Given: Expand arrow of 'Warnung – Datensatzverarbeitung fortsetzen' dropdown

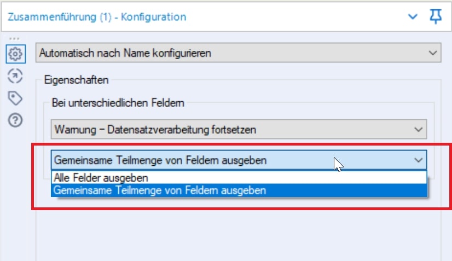Looking at the screenshot, I should click(419, 130).
